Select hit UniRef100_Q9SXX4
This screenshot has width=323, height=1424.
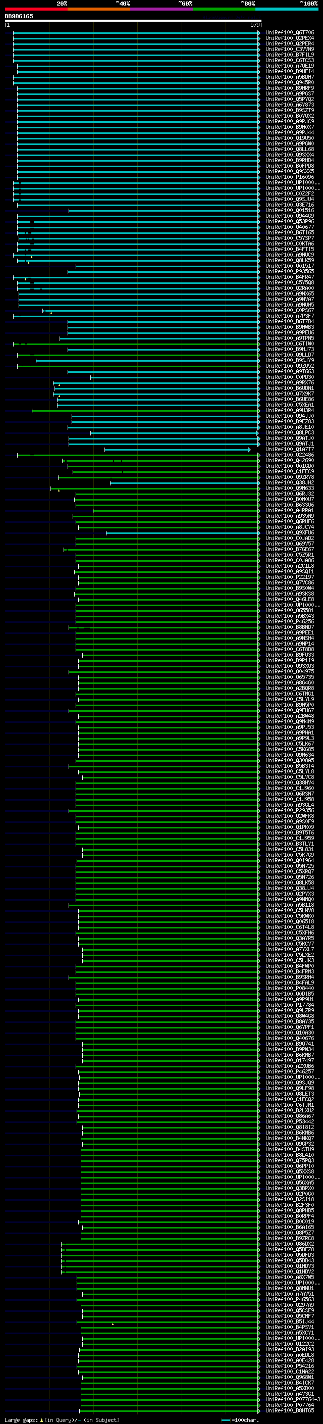point(289,155)
